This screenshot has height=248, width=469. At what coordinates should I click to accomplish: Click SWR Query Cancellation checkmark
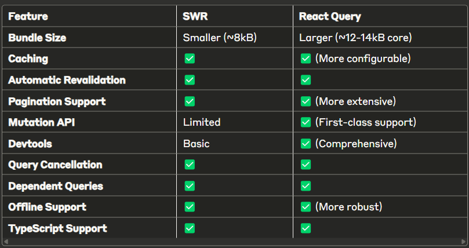(190, 165)
